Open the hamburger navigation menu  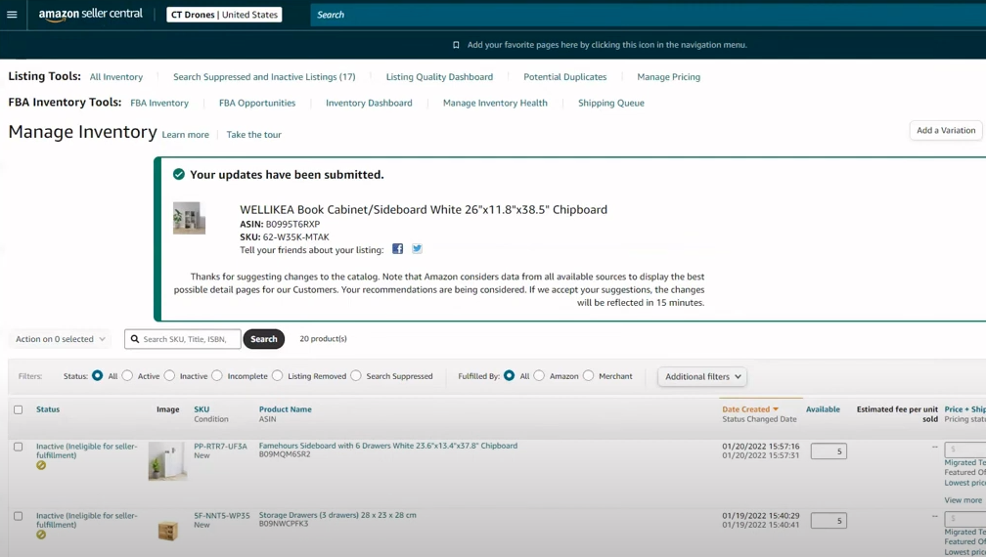12,15
